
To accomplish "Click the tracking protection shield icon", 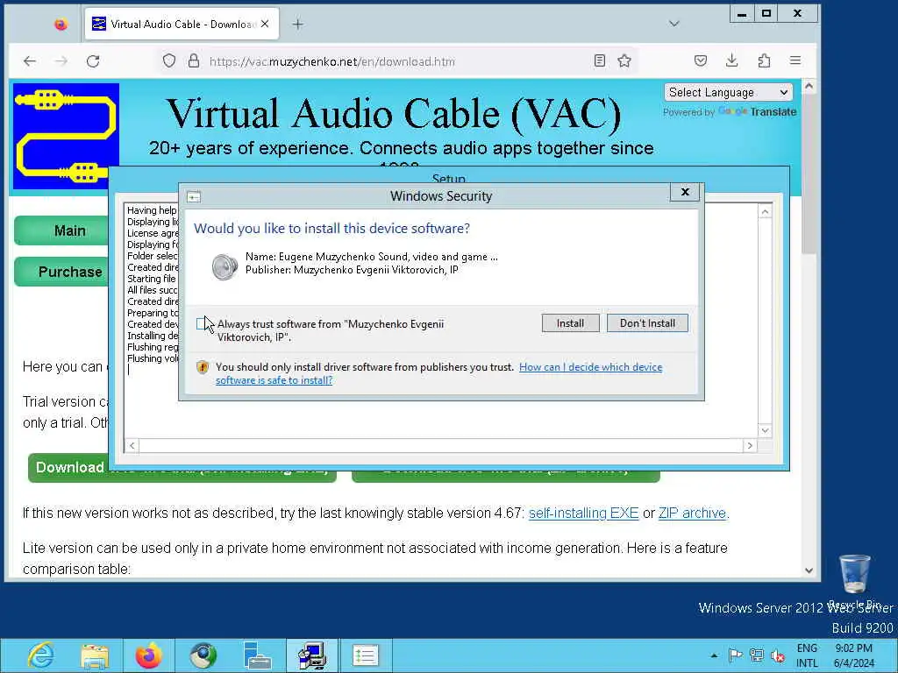I will coord(169,60).
